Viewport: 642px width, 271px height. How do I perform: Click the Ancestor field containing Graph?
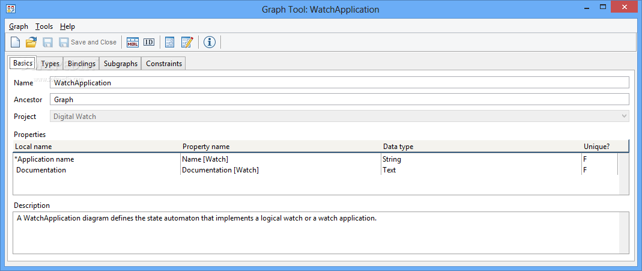click(339, 100)
